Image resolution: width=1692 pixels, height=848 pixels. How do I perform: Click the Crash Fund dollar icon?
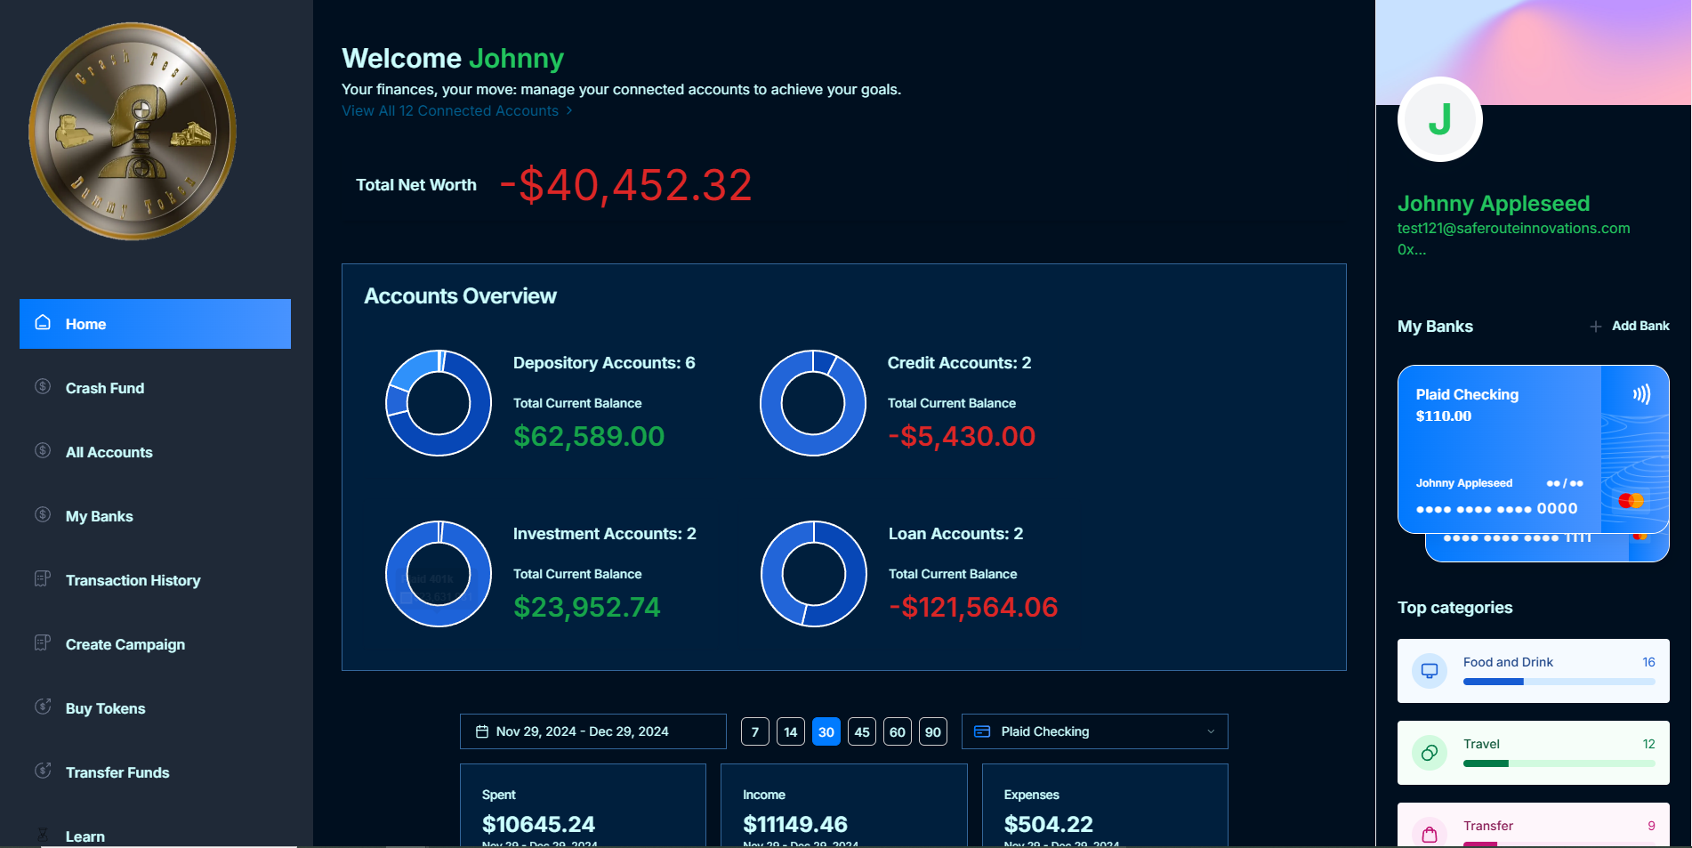(x=43, y=387)
